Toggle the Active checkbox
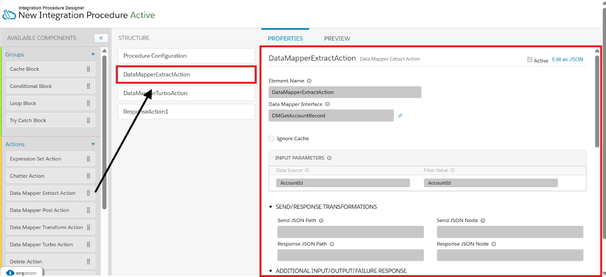This screenshot has width=606, height=277. pos(529,60)
